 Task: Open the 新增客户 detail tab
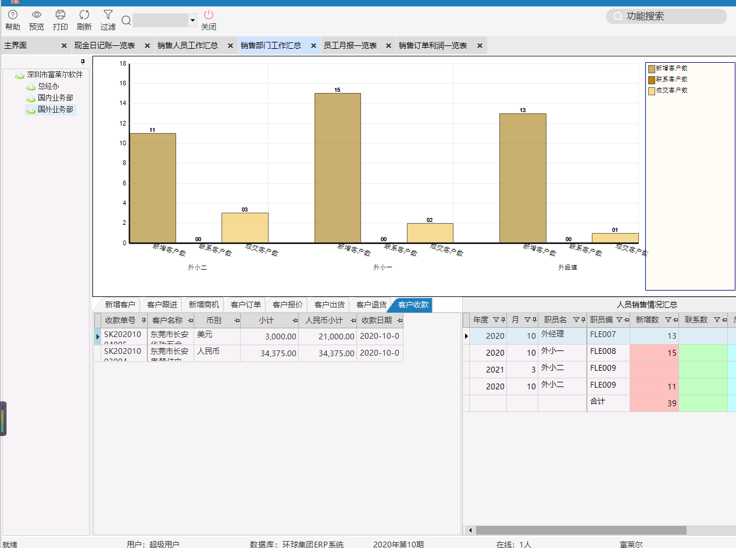120,305
